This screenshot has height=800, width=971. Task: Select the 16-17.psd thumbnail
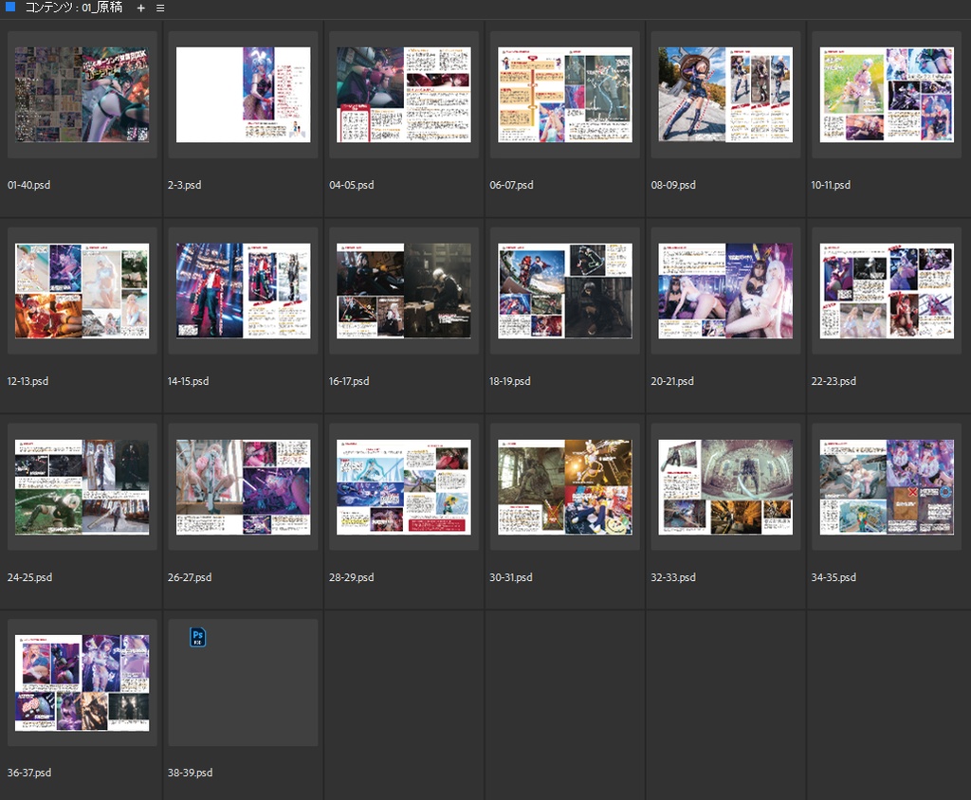pyautogui.click(x=404, y=291)
